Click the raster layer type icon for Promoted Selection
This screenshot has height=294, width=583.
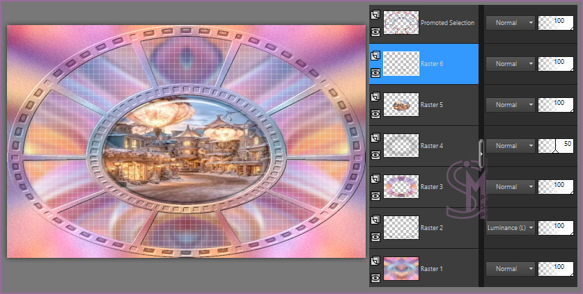(x=376, y=15)
